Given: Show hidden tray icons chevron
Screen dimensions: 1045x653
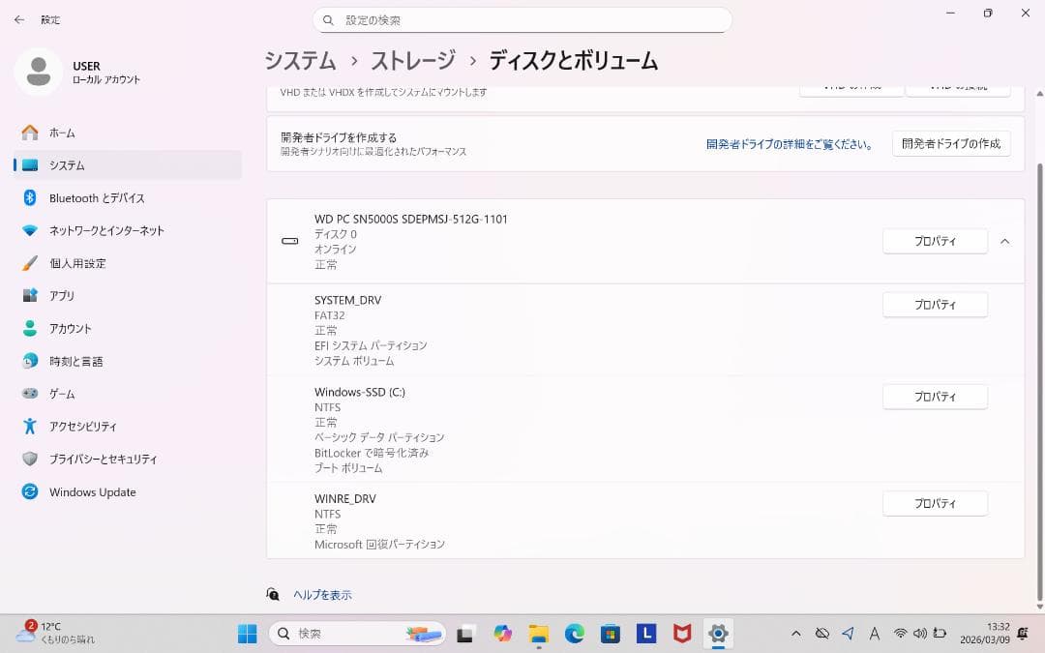Looking at the screenshot, I should coord(795,634).
